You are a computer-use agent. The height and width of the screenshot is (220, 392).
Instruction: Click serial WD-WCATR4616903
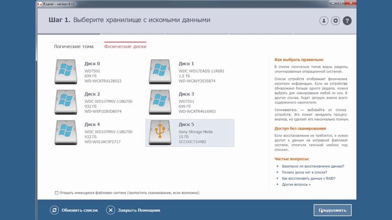(x=197, y=111)
